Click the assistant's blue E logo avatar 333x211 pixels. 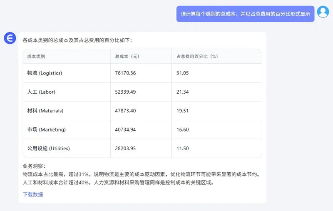[x=10, y=38]
